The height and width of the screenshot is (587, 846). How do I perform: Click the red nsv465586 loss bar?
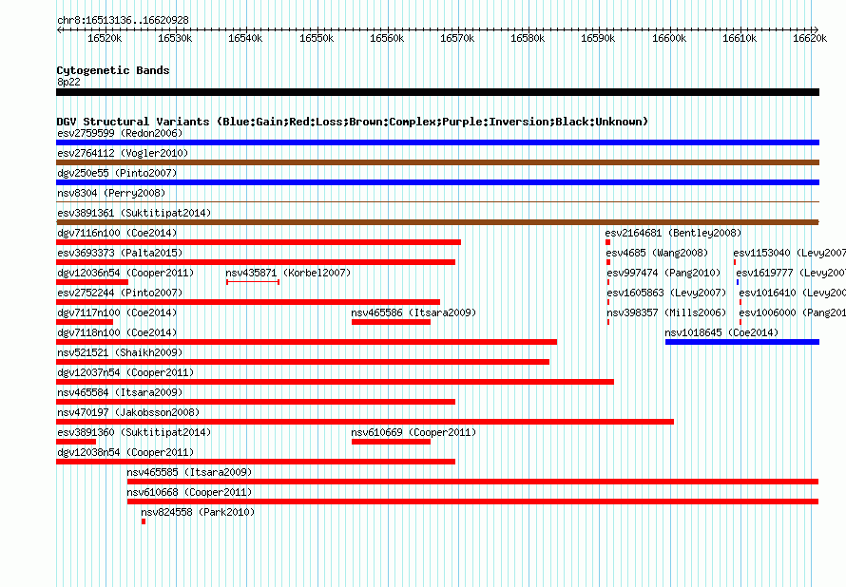392,322
